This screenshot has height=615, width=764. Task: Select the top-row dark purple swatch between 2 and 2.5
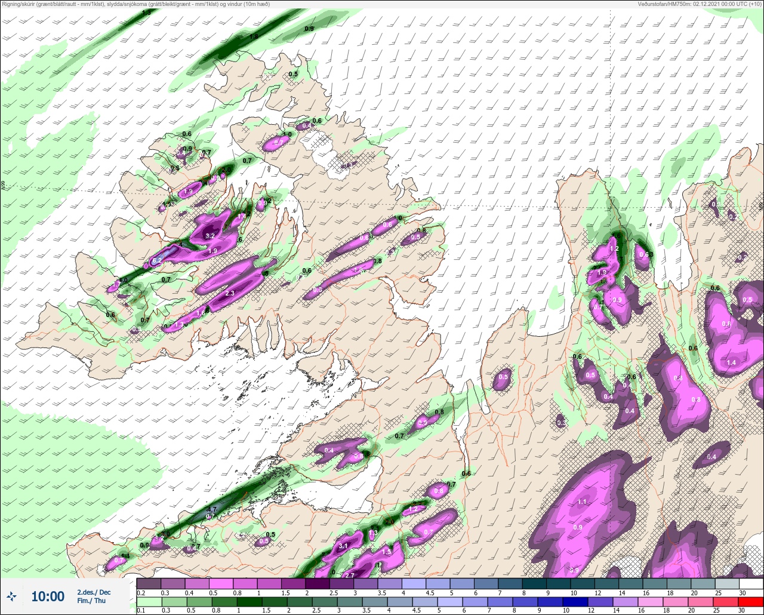[x=317, y=583]
